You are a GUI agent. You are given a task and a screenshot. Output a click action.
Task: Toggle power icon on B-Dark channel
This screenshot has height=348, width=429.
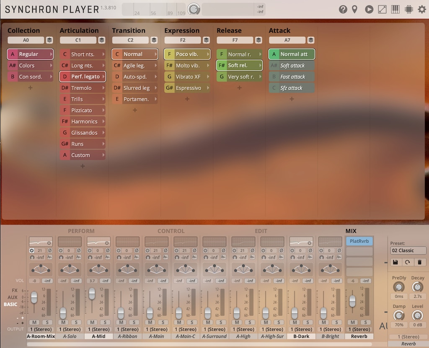292,250
